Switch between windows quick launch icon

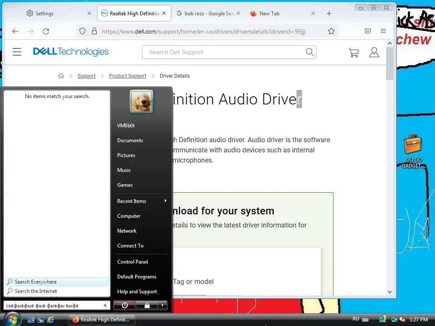pyautogui.click(x=41, y=320)
